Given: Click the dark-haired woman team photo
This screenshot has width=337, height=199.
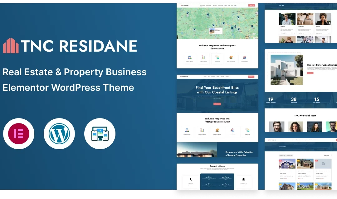Looking at the screenshot, I should click(x=315, y=127).
